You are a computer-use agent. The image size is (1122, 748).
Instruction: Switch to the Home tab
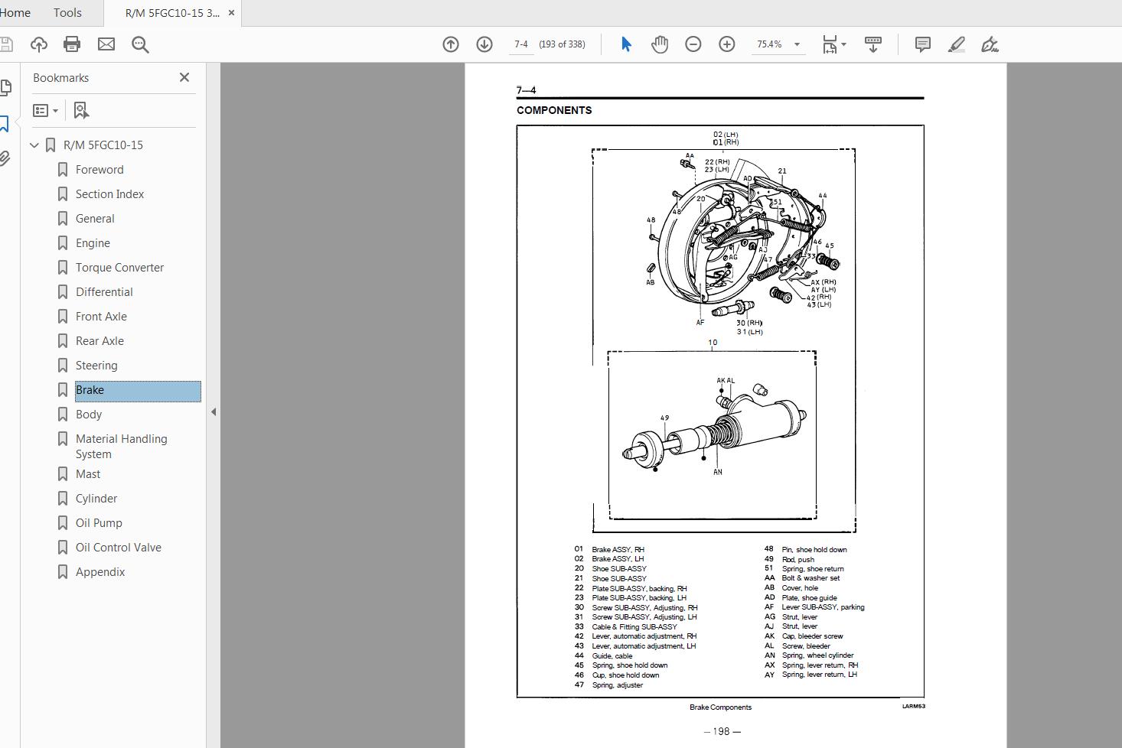(x=15, y=12)
